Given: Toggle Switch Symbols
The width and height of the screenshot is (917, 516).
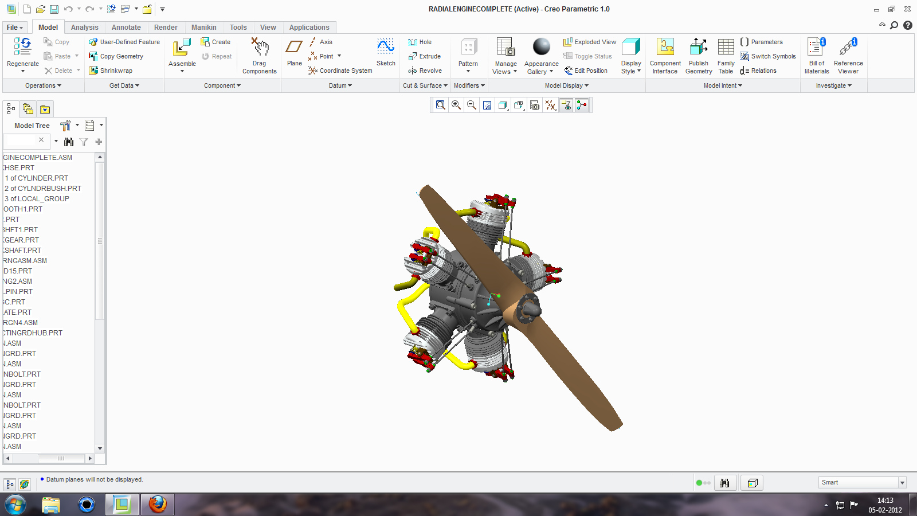Looking at the screenshot, I should [x=768, y=56].
